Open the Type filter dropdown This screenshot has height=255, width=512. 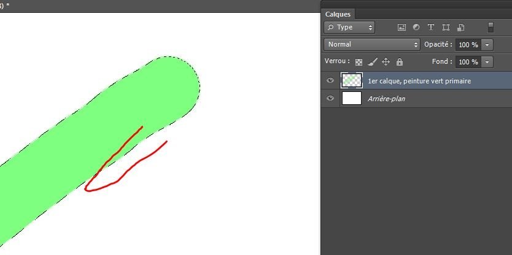point(349,28)
